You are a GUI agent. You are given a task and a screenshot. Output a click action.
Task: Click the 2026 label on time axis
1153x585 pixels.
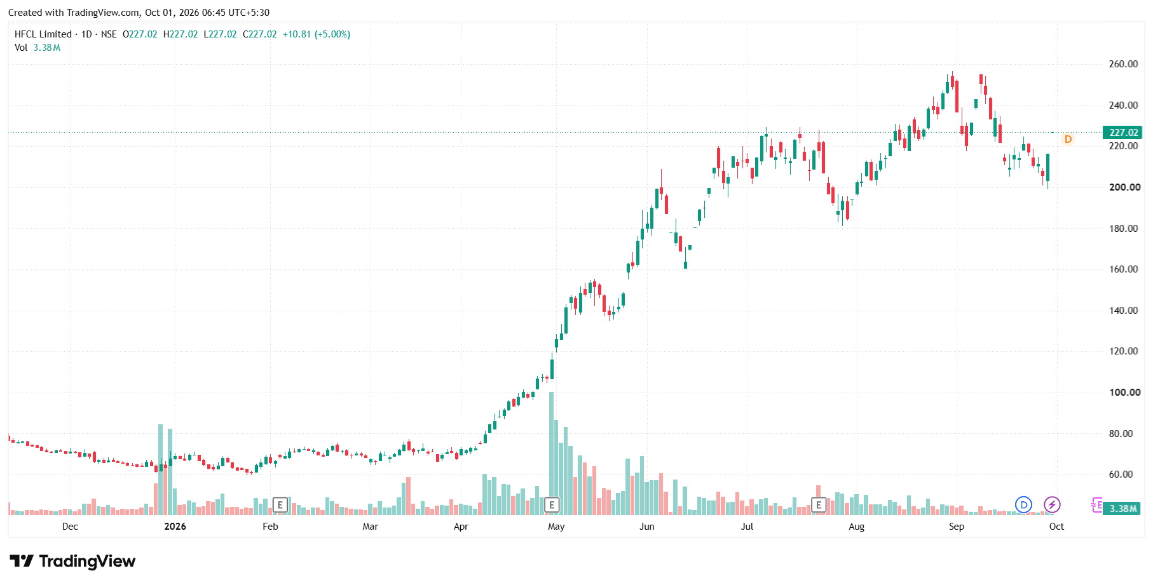tap(175, 527)
